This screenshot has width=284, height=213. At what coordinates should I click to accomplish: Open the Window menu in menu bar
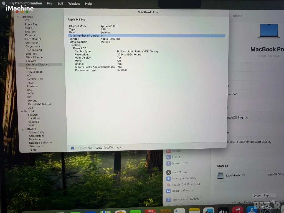point(74,4)
